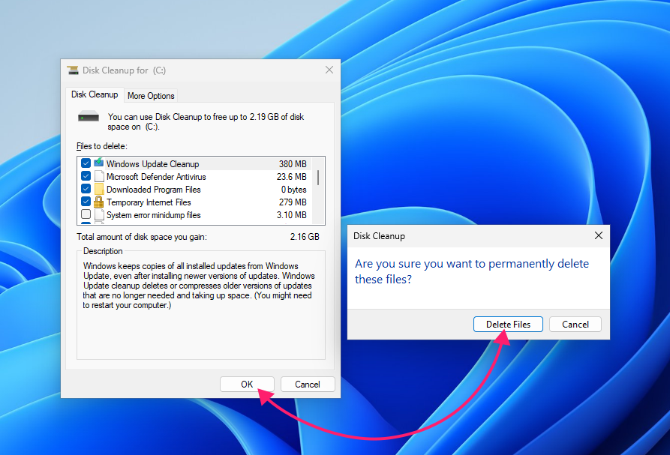
Task: Click the Windows Update Cleanup item icon
Action: (x=99, y=163)
